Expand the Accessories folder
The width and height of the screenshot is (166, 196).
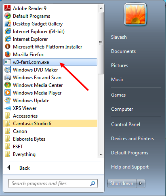50,116
